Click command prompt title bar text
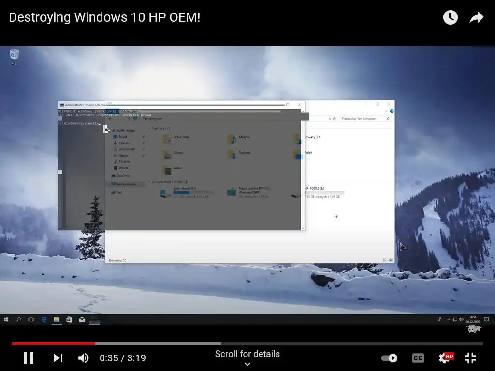This screenshot has height=371, width=495. click(85, 105)
